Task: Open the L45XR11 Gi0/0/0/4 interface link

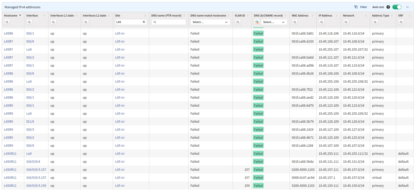Action: pyautogui.click(x=33, y=162)
